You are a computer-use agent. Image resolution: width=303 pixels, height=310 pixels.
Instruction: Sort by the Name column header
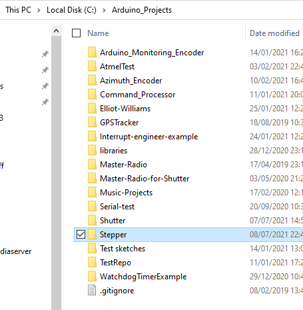point(98,33)
